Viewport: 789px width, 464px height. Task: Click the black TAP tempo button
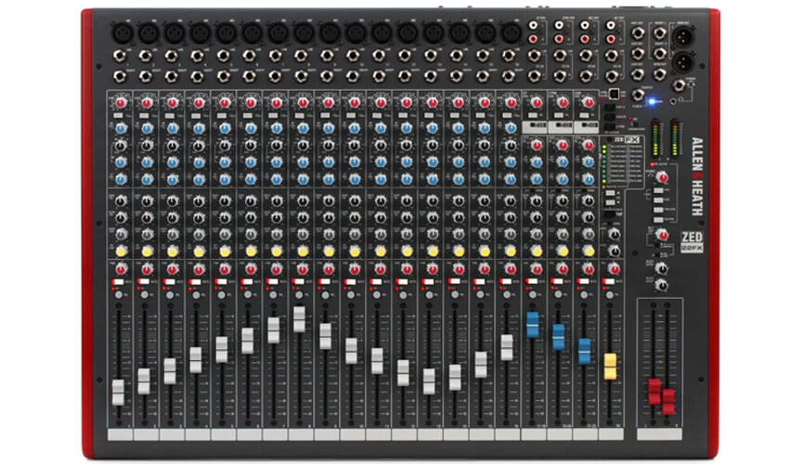point(609,214)
